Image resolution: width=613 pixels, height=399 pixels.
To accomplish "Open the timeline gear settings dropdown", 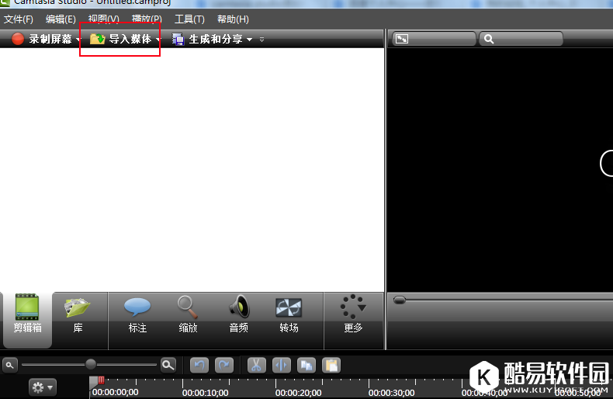I will [x=42, y=387].
